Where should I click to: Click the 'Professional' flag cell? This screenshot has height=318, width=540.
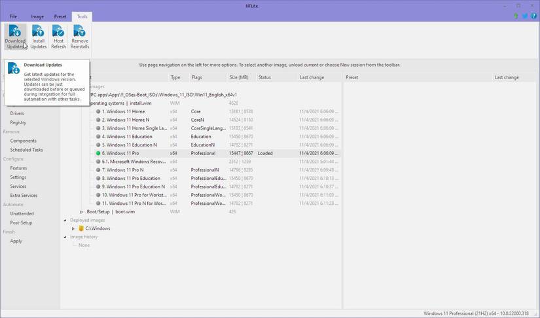pyautogui.click(x=203, y=154)
